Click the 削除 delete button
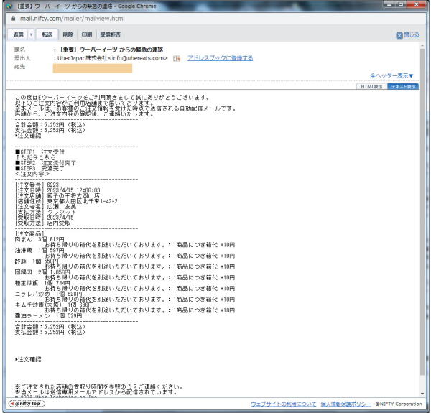The height and width of the screenshot is (413, 431). click(68, 34)
